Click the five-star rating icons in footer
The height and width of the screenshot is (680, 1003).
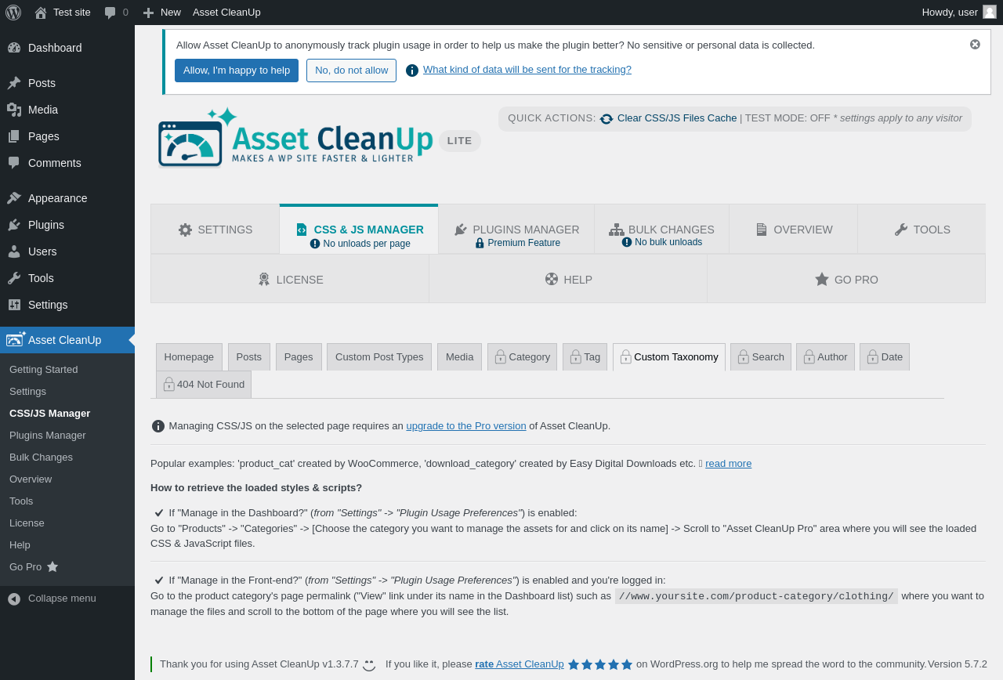(600, 664)
